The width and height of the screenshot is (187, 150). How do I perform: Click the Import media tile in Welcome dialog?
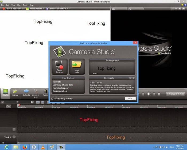pos(77,67)
